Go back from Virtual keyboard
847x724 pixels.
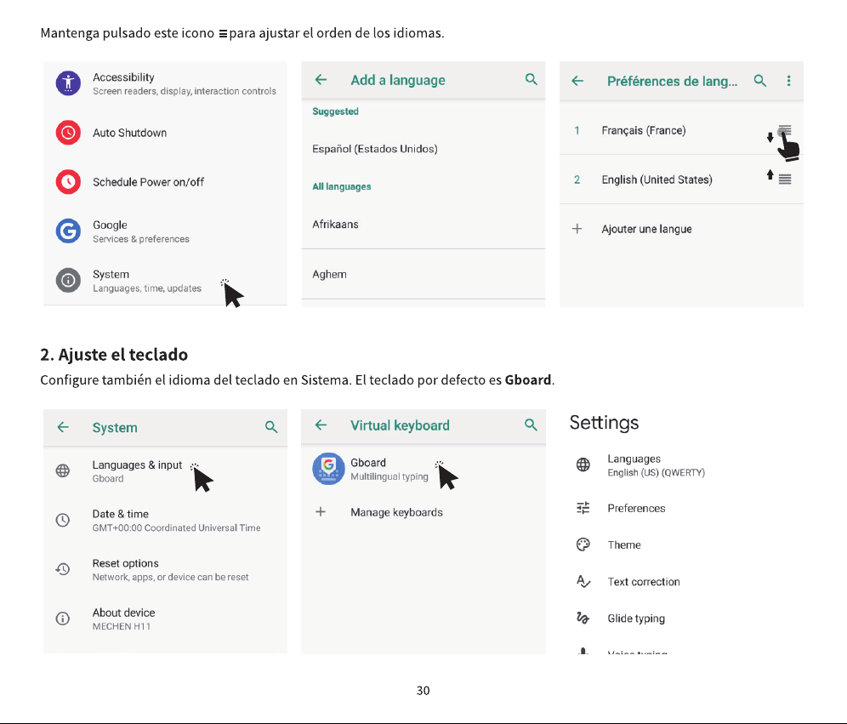[321, 425]
